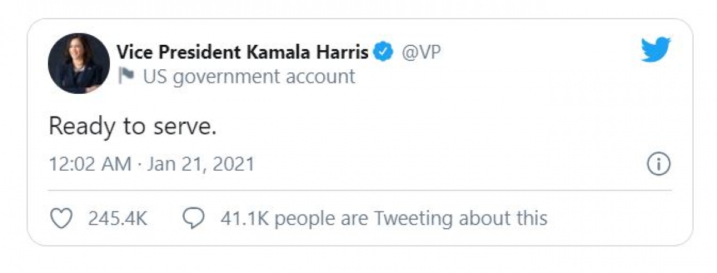This screenshot has width=717, height=273.
Task: Click the @VP handle
Action: pyautogui.click(x=421, y=53)
